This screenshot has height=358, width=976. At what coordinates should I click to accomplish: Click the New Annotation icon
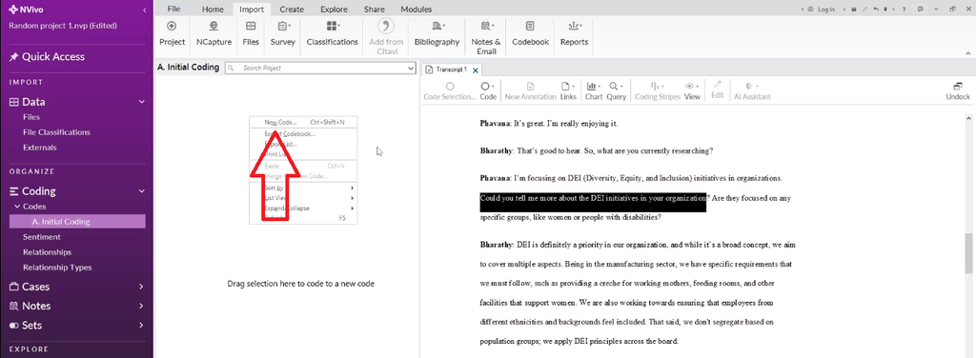point(530,87)
